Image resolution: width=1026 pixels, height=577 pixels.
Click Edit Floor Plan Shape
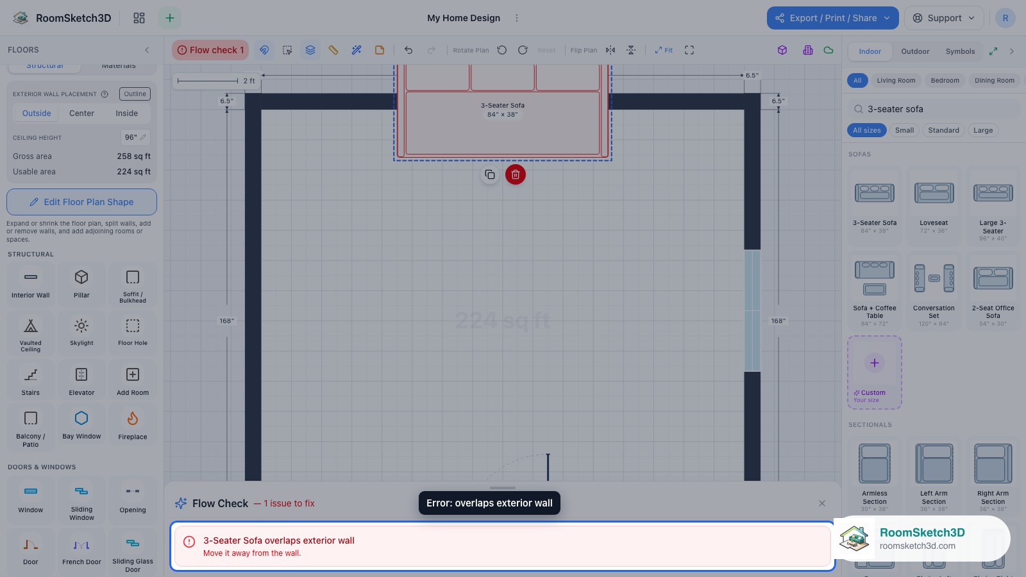81,202
